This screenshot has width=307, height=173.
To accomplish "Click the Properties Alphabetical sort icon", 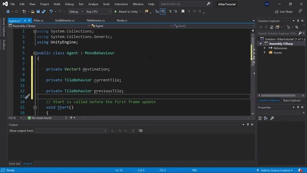I will 266,118.
